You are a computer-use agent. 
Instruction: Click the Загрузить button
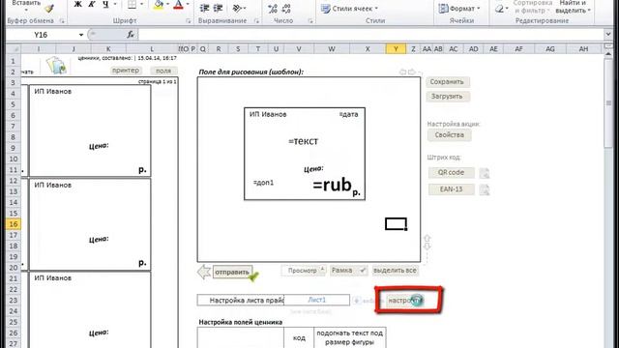447,97
